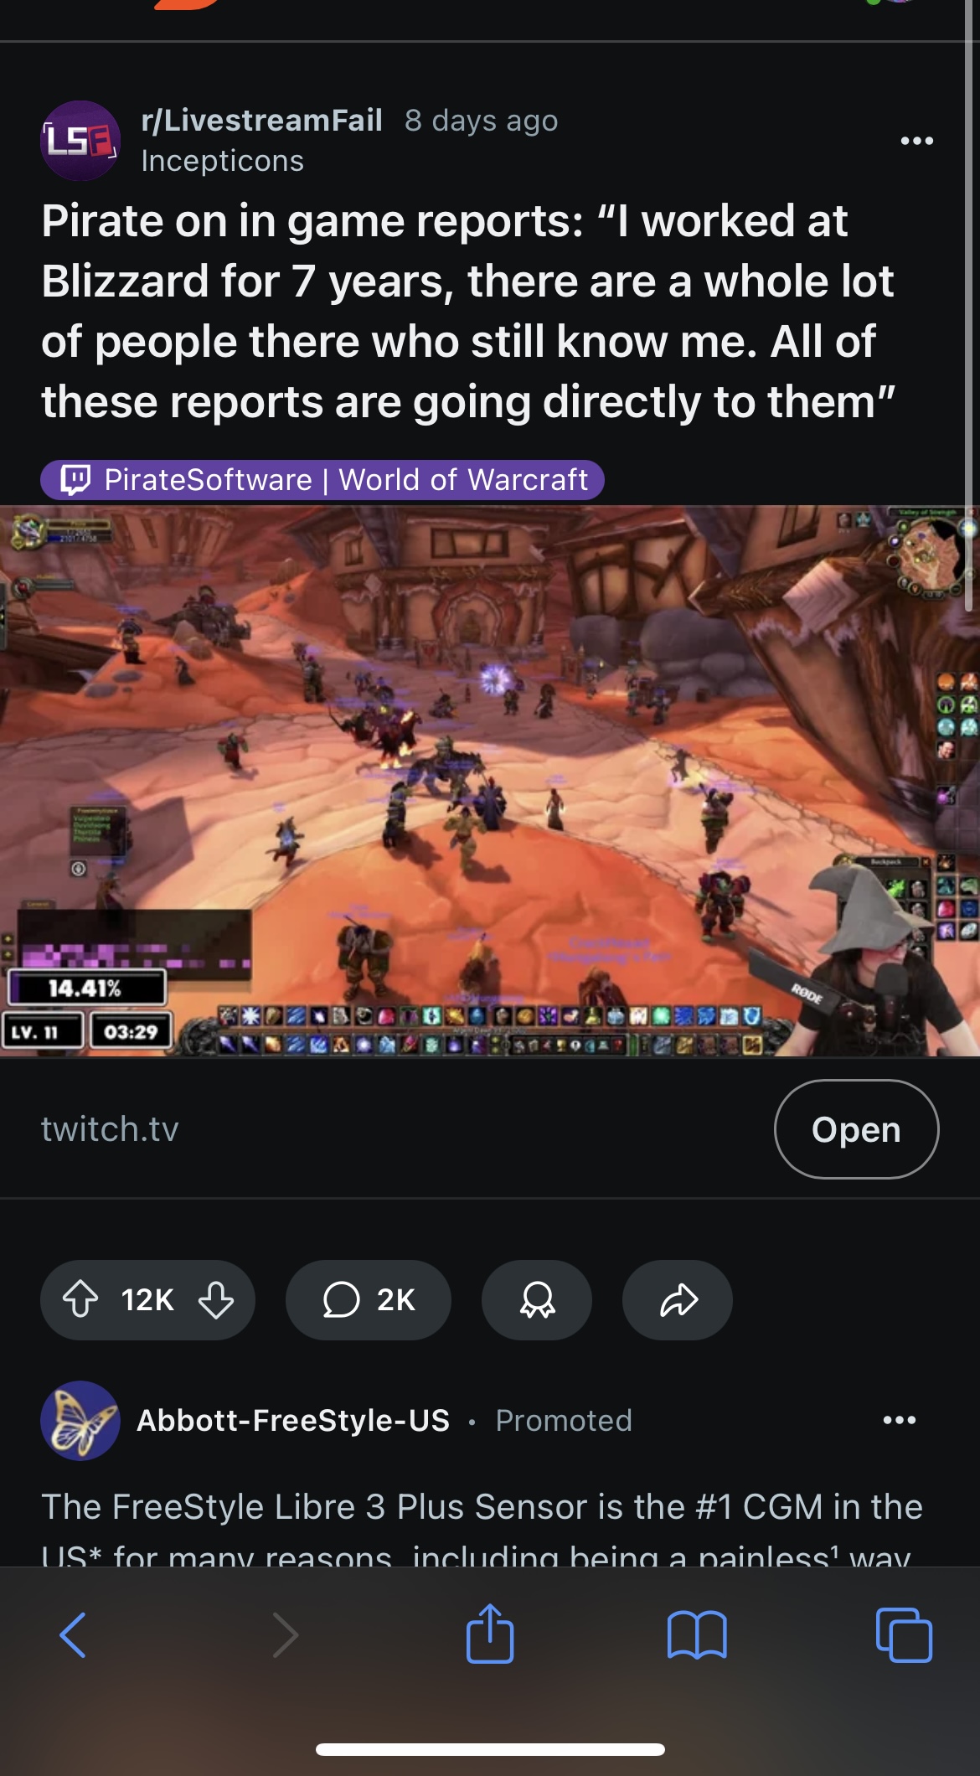Open Abbott-FreeStyle-US promoted profile
This screenshot has width=980, height=1776.
pos(293,1420)
